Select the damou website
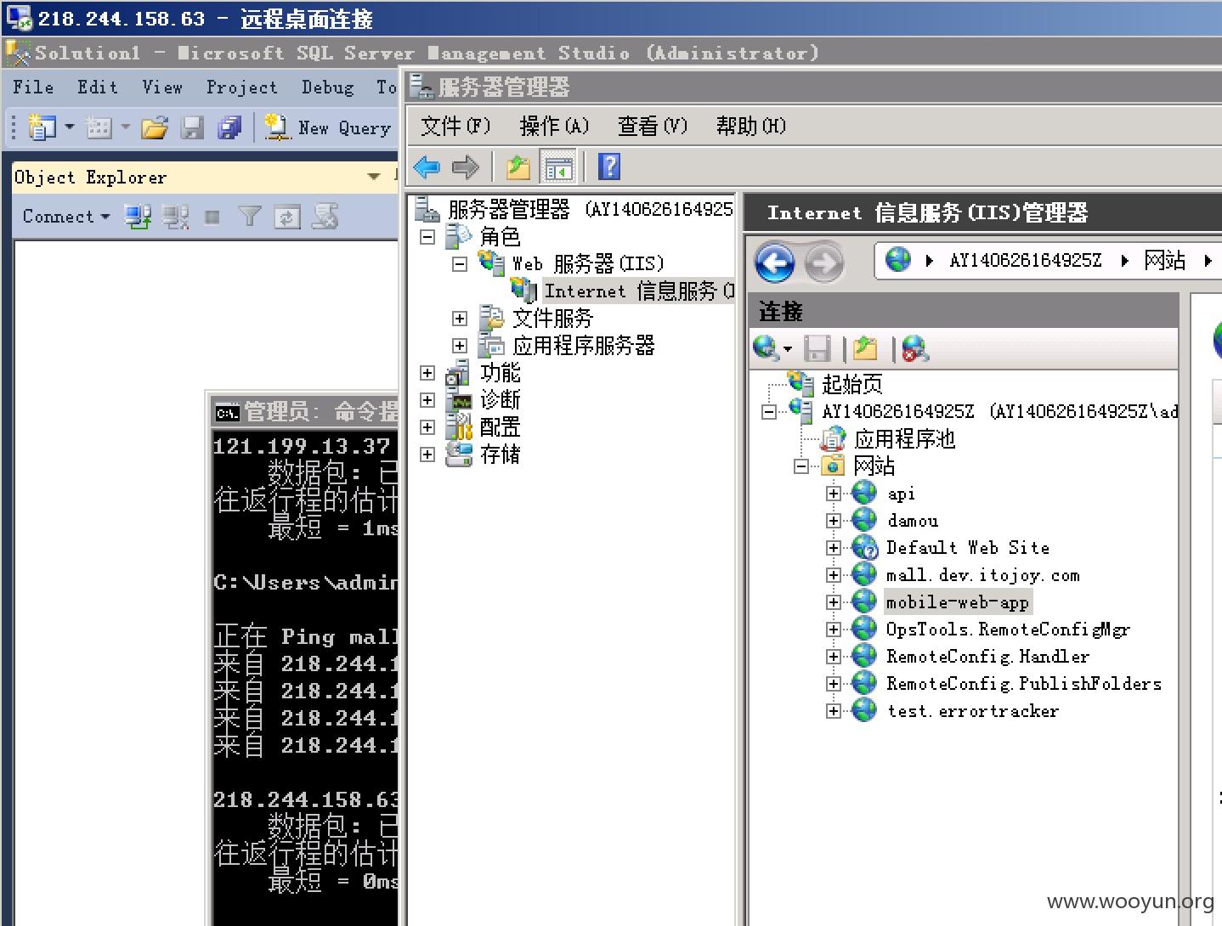 pyautogui.click(x=913, y=521)
